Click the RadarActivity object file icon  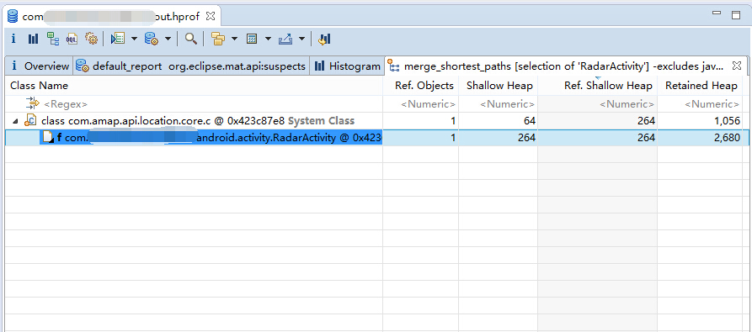(47, 138)
